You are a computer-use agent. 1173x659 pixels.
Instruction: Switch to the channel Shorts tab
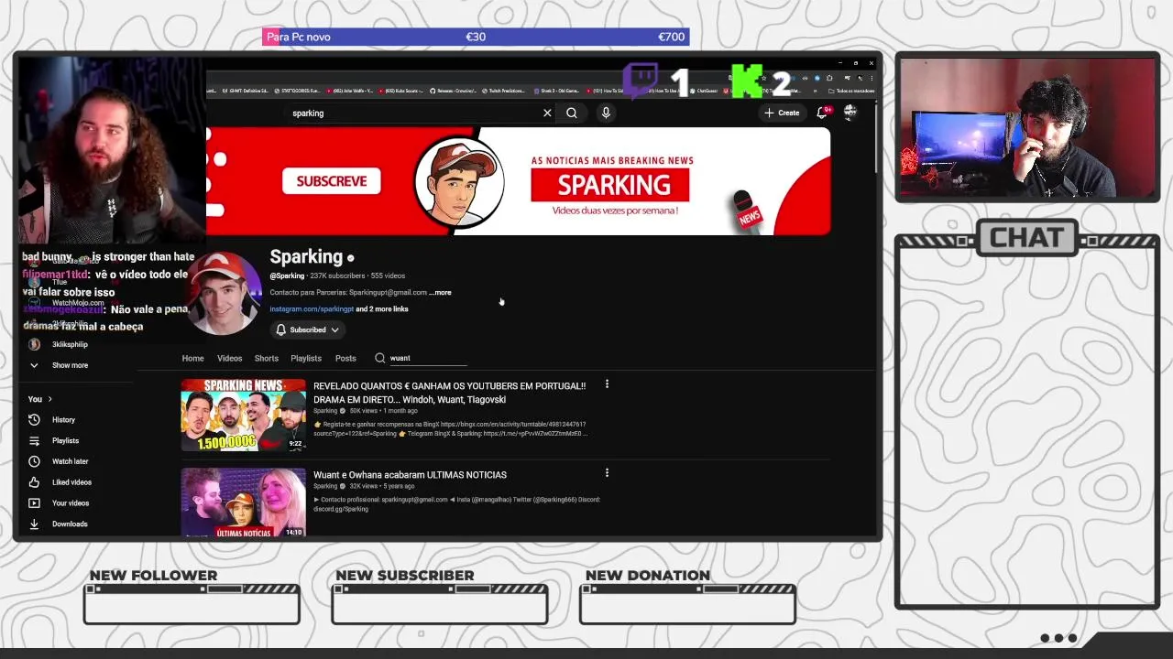pos(267,358)
